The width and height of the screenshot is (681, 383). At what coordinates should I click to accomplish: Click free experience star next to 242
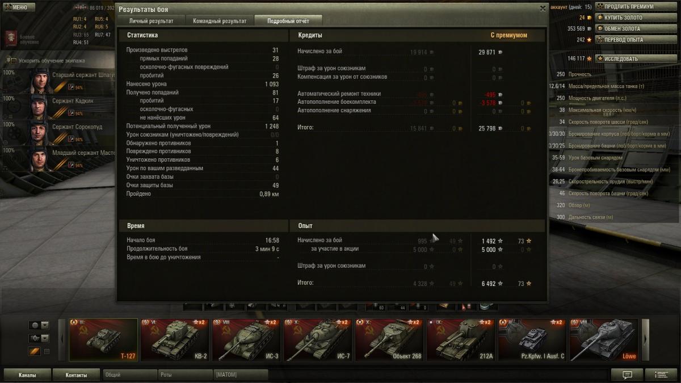[x=589, y=40]
